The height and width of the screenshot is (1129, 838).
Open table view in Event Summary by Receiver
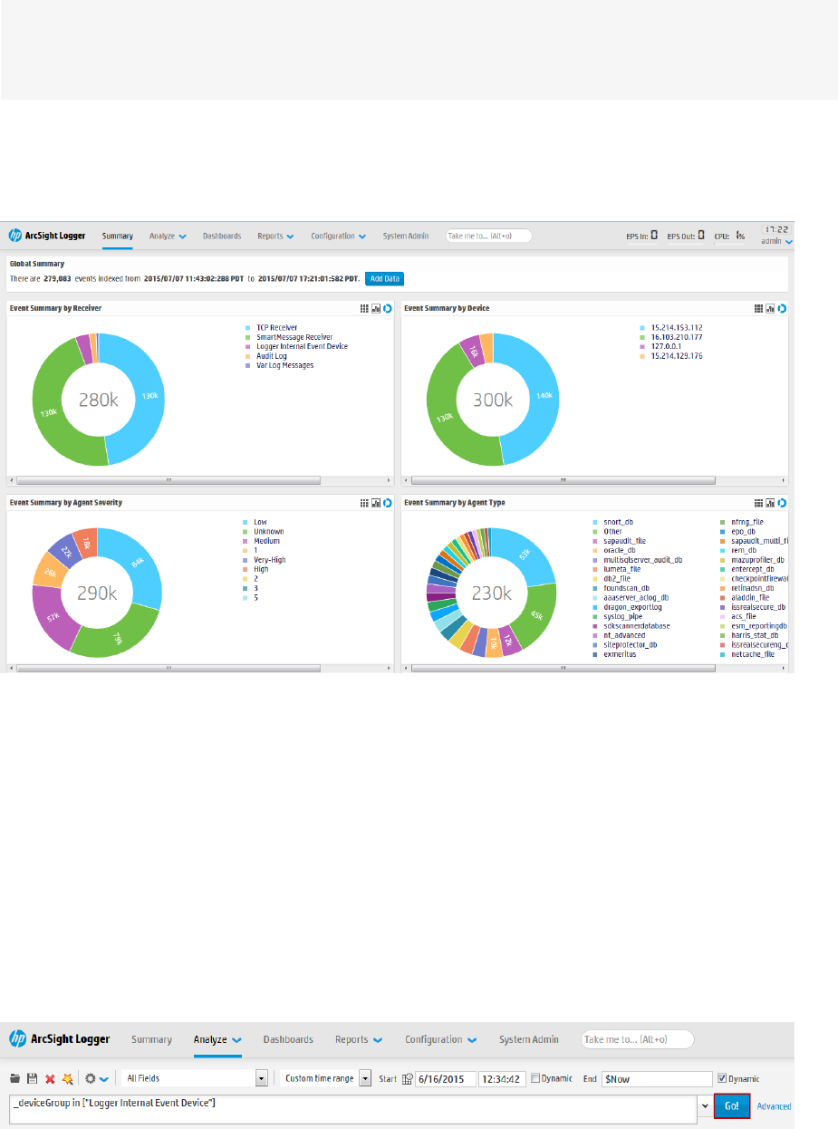click(x=364, y=308)
